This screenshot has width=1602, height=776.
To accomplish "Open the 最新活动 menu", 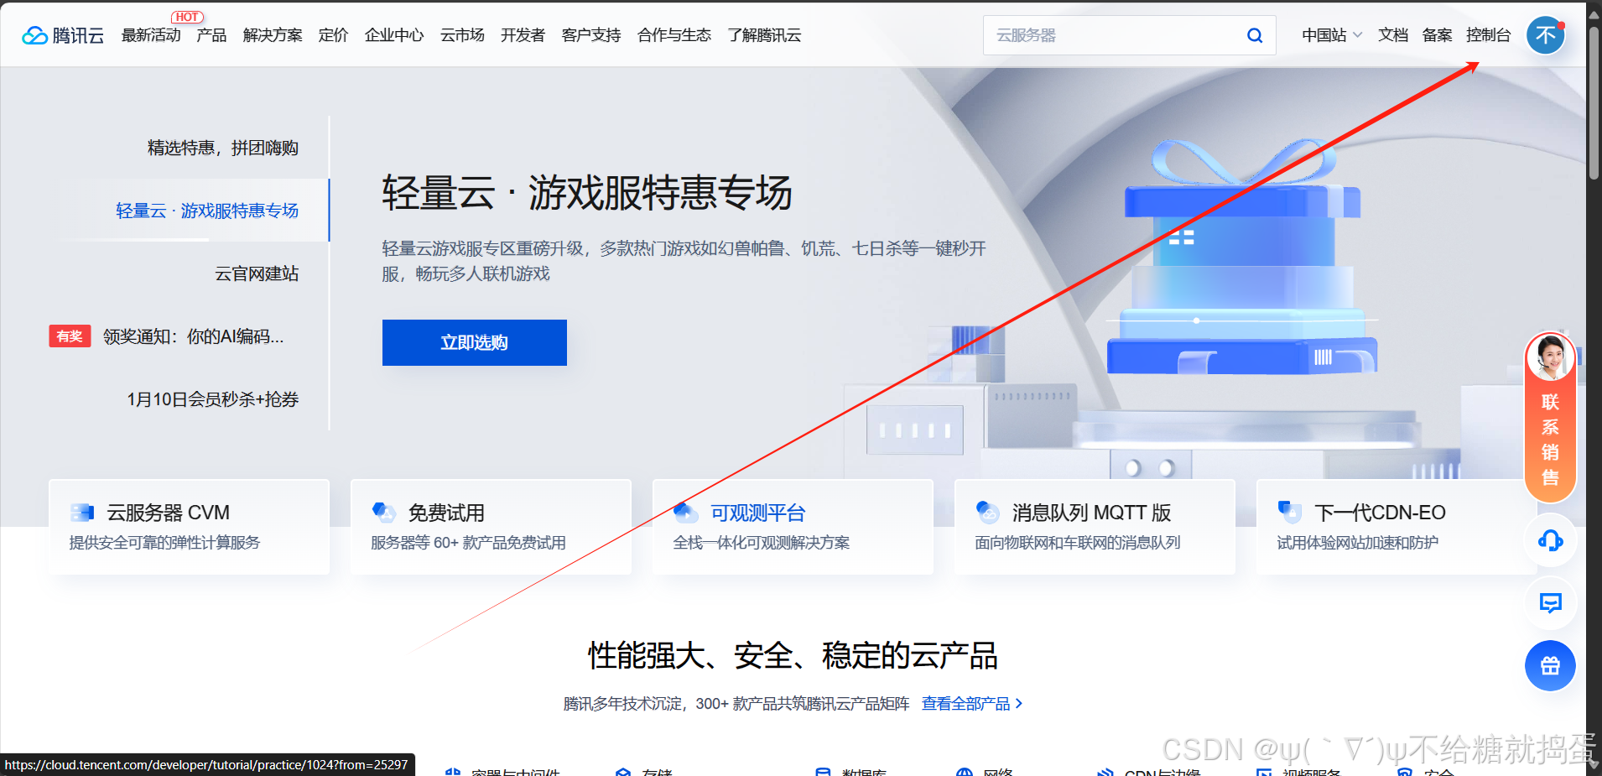I will (x=151, y=35).
